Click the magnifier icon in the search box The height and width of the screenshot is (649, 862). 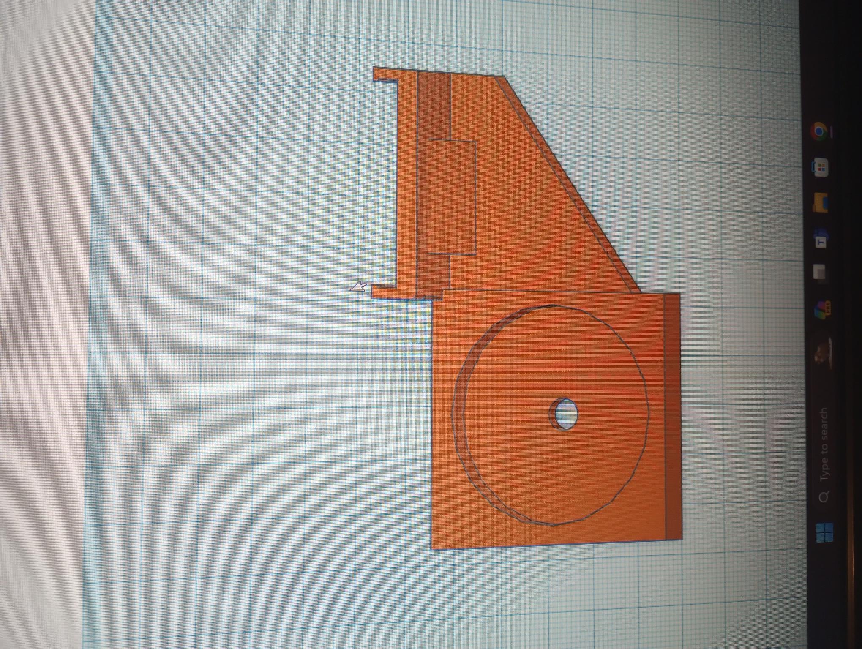click(x=824, y=497)
